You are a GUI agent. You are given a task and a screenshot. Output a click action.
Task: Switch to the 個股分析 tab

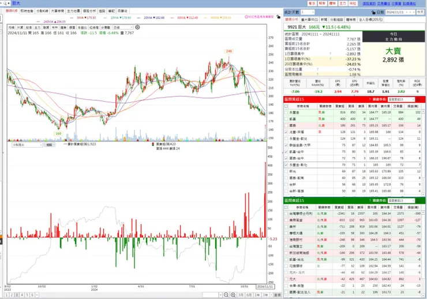point(89,11)
